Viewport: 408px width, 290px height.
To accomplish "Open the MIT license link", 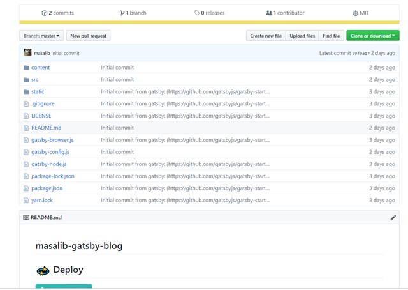I will click(x=361, y=13).
